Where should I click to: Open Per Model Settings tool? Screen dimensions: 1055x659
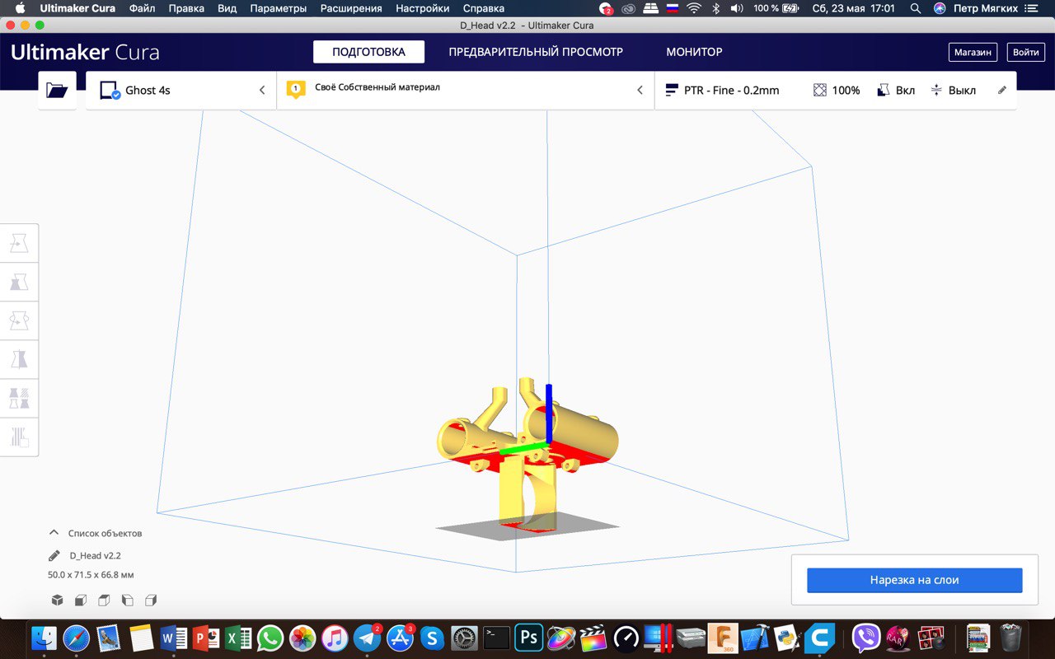coord(19,398)
